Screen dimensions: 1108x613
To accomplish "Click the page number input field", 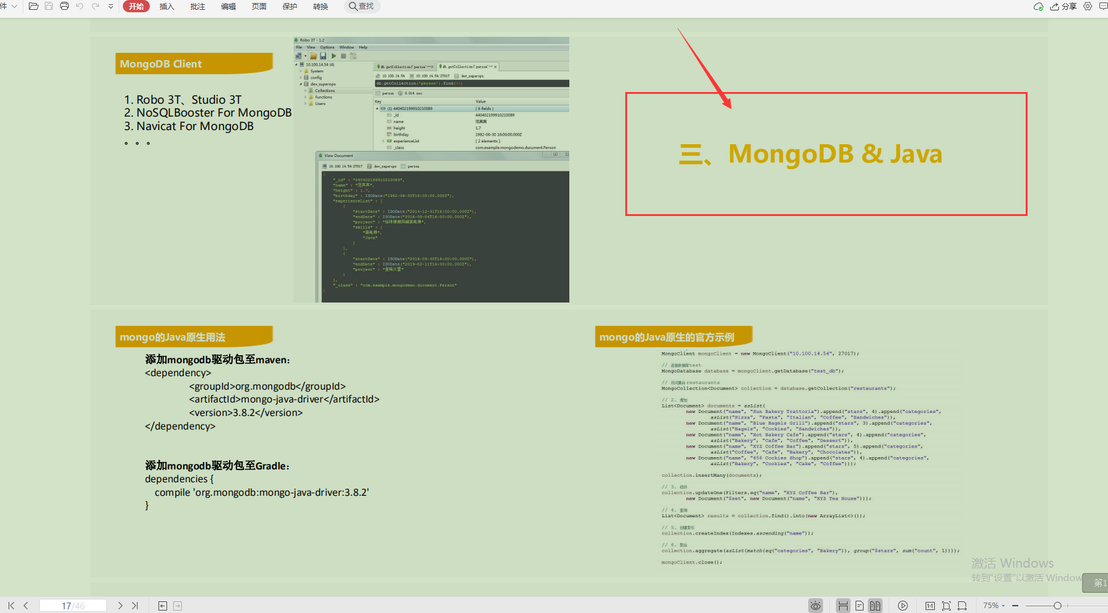I will 73,606.
